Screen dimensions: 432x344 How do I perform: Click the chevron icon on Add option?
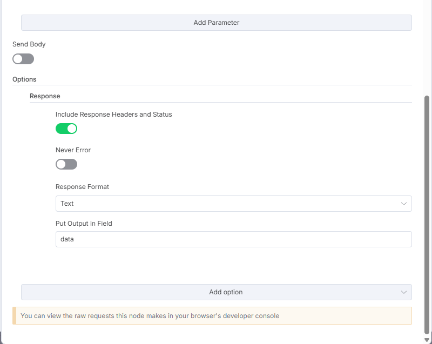[x=404, y=292]
